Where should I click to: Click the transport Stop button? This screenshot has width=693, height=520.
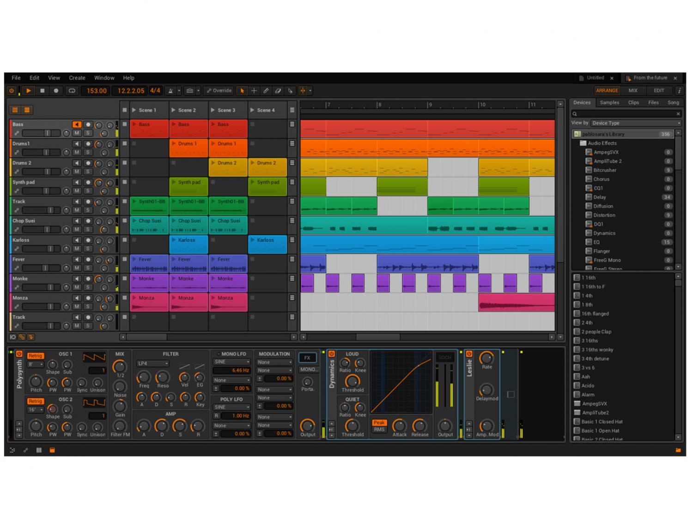coord(42,91)
